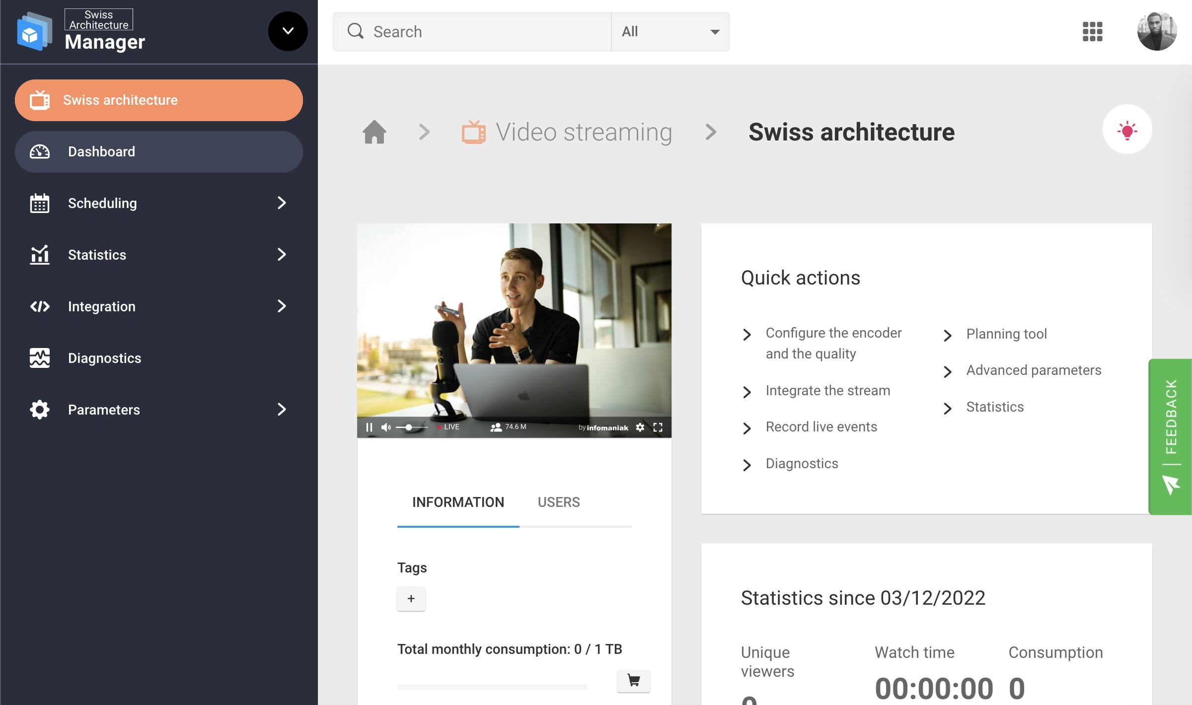1192x705 pixels.
Task: Open the apps grid menu
Action: 1093,31
